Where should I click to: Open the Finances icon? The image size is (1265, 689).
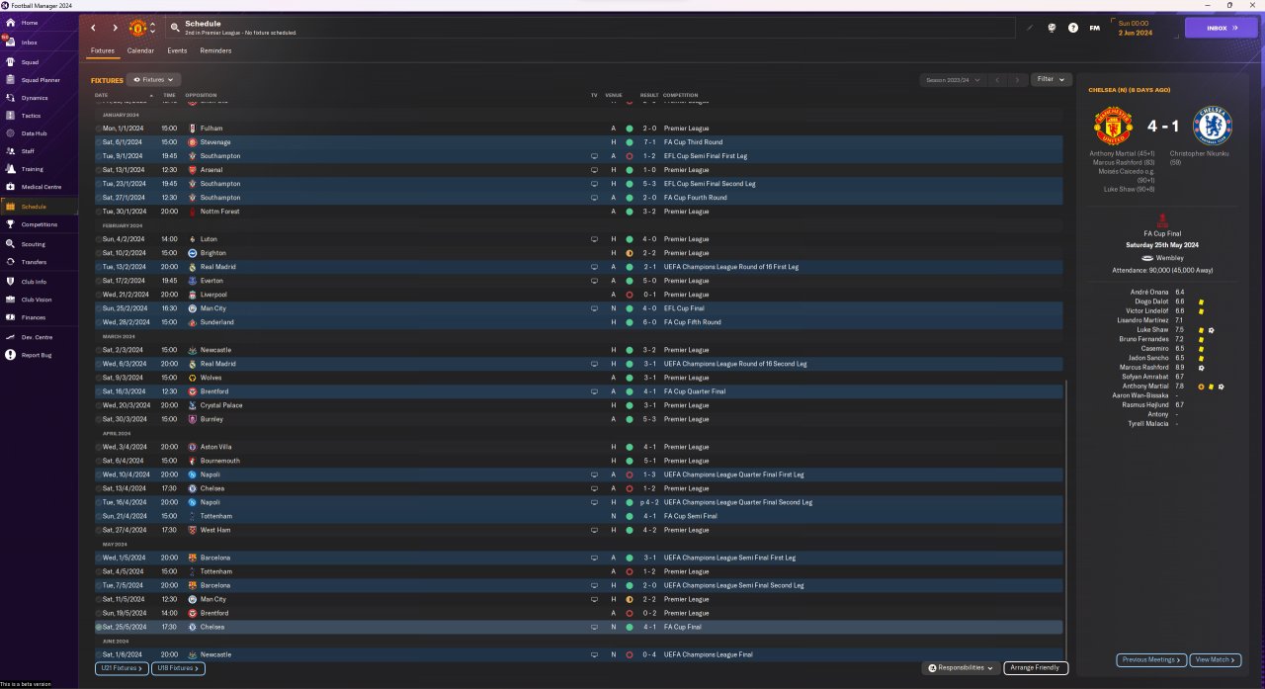[9, 317]
